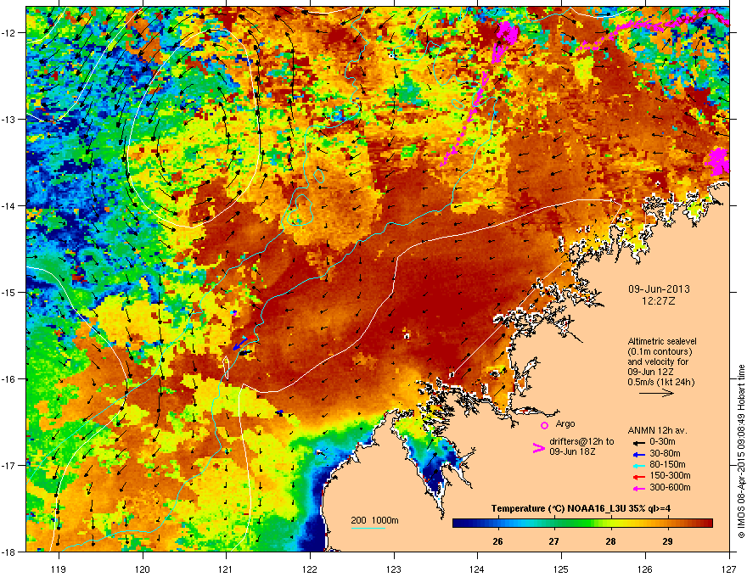Click the longitude axis label '123'
The width and height of the screenshot is (747, 577).
394,569
